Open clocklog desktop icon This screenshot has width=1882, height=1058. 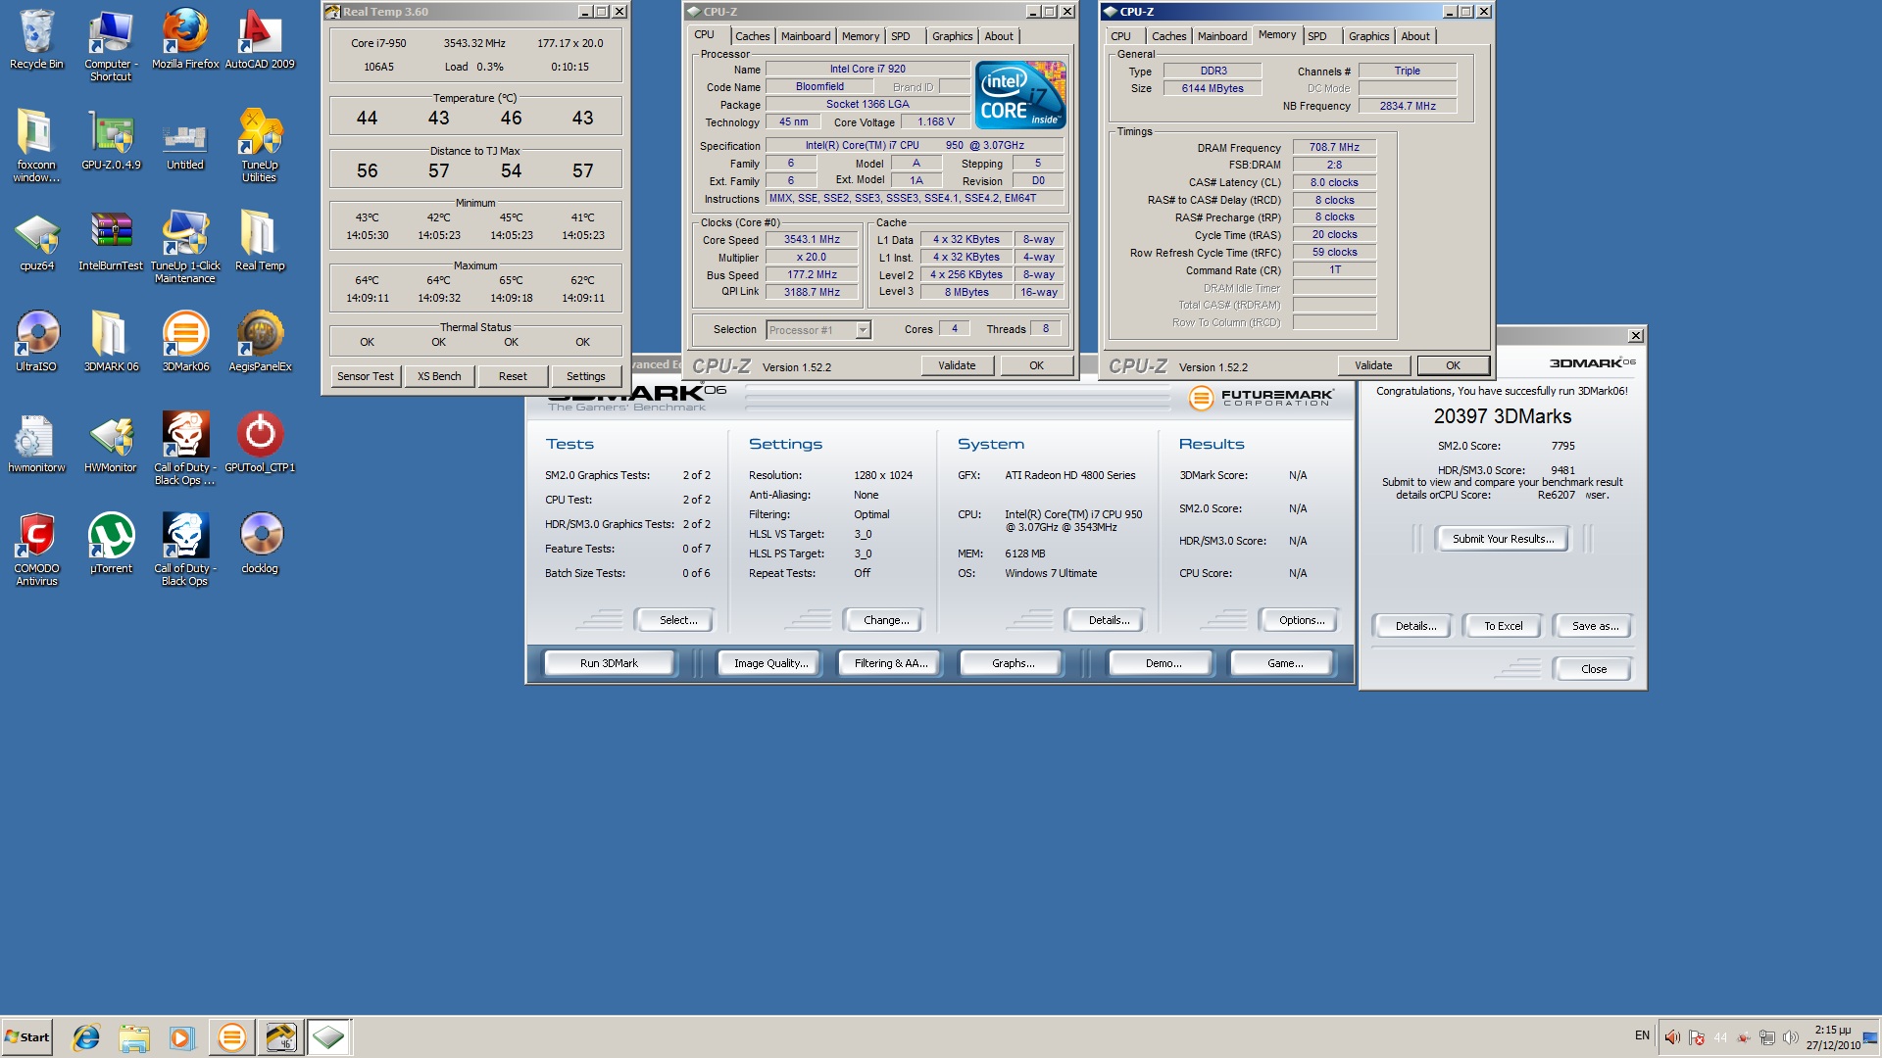click(260, 543)
